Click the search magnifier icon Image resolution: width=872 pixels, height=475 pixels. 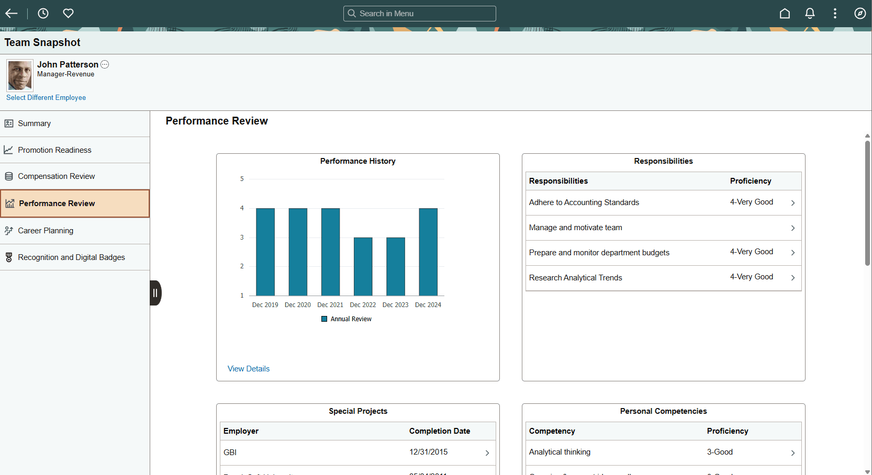352,14
